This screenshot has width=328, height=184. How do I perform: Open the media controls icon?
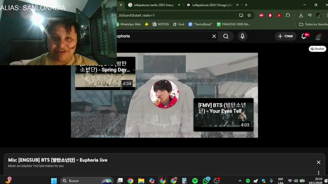pos(310,15)
